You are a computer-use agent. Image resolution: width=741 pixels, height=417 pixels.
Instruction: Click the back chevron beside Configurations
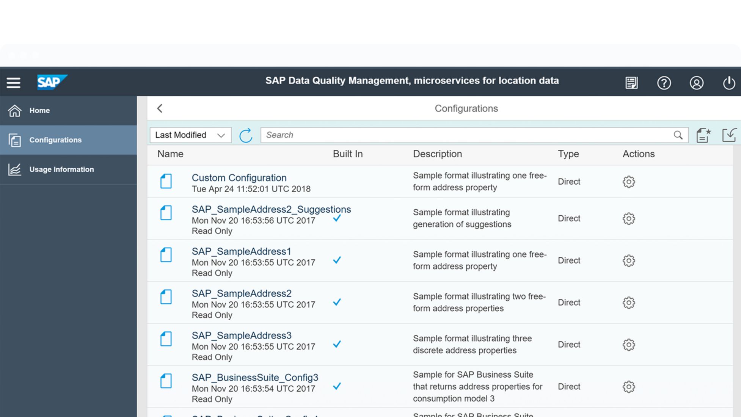tap(160, 108)
